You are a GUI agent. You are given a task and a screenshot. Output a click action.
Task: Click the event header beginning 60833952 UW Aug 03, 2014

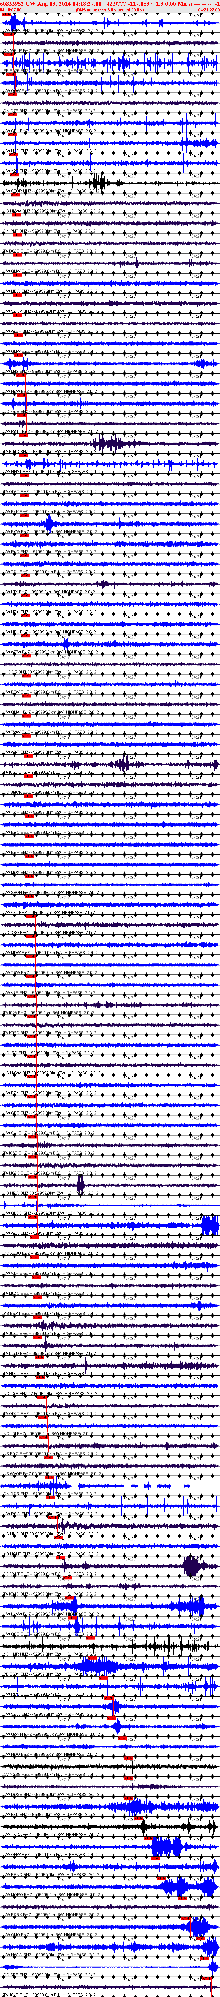click(x=109, y=4)
